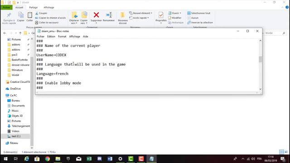
Task: Open Nouvel élément dropdown
Action: tap(140, 13)
